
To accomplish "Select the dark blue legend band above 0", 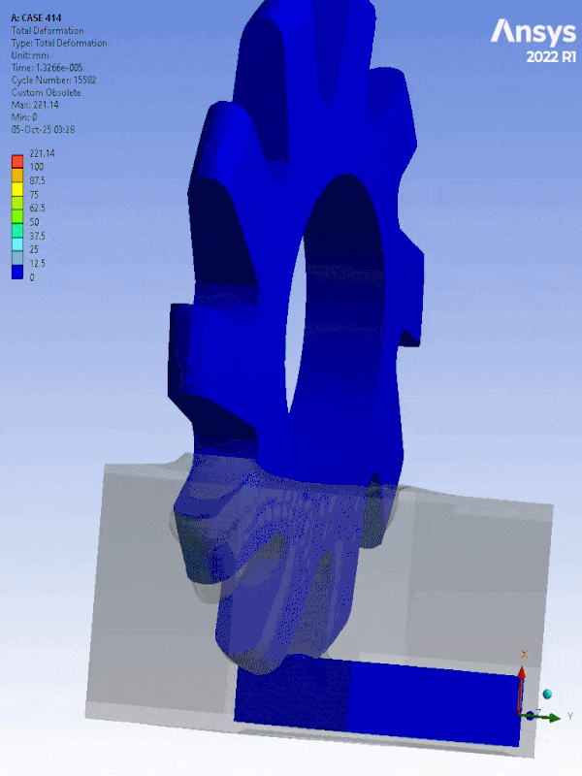I will (x=16, y=270).
